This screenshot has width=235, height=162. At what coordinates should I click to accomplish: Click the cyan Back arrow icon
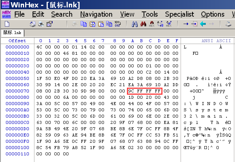point(203,24)
